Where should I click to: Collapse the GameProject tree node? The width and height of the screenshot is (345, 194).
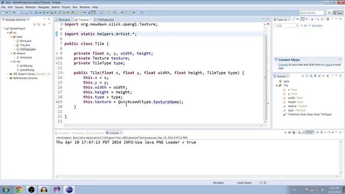coord(4,29)
